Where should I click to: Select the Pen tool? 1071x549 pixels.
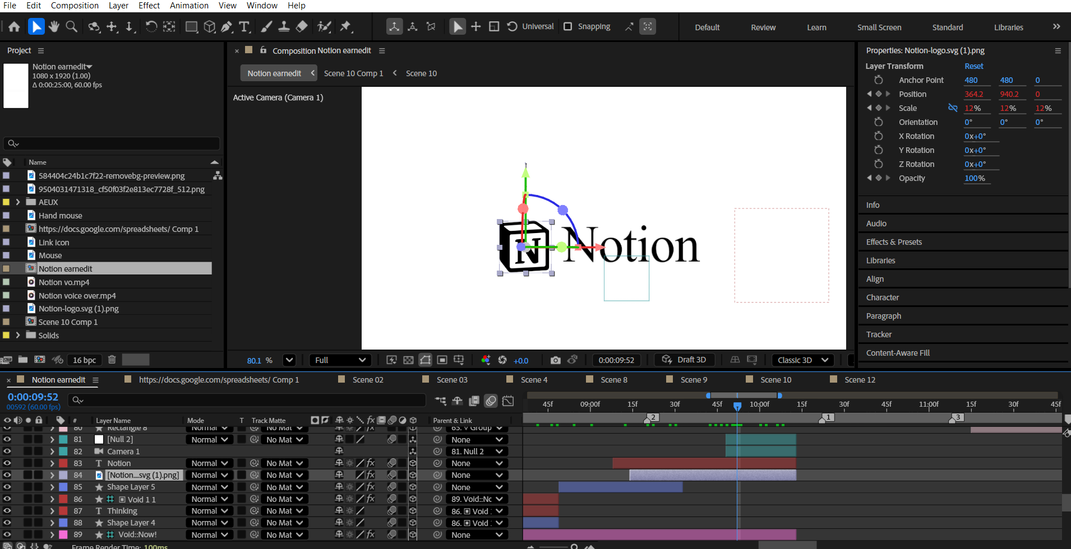(x=227, y=27)
